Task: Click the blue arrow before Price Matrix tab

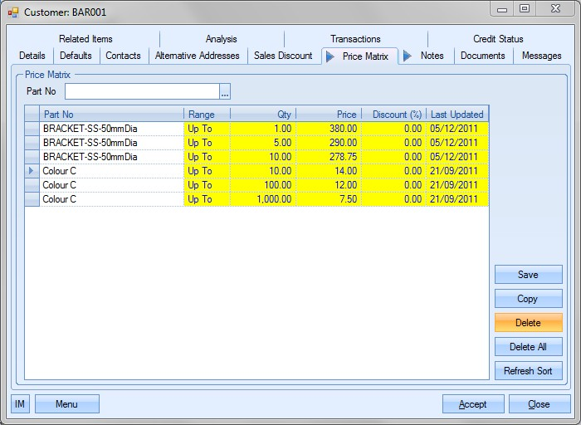Action: pyautogui.click(x=330, y=56)
